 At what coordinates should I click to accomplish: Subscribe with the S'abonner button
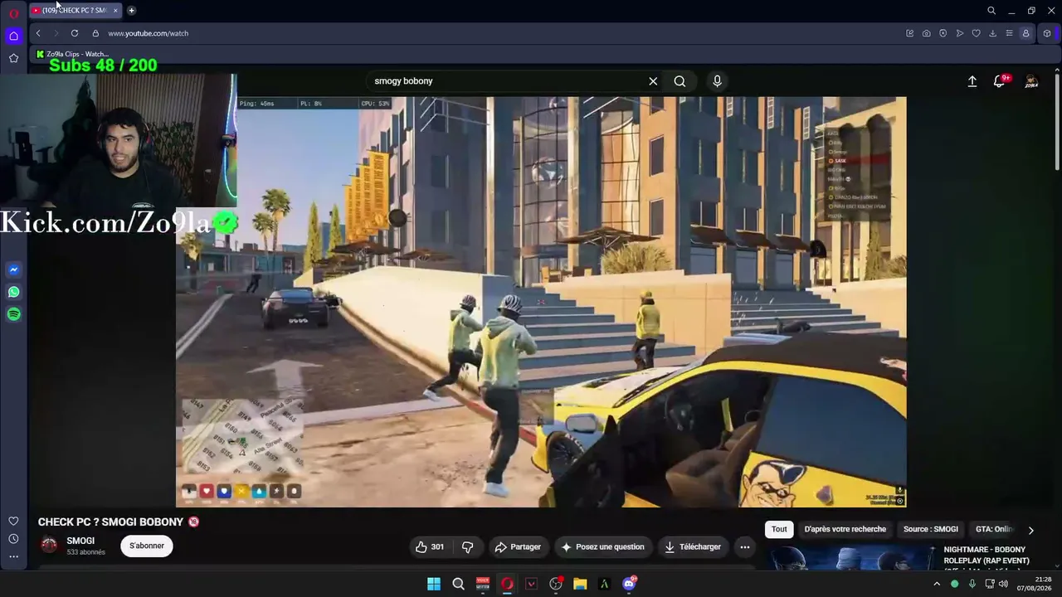(147, 546)
